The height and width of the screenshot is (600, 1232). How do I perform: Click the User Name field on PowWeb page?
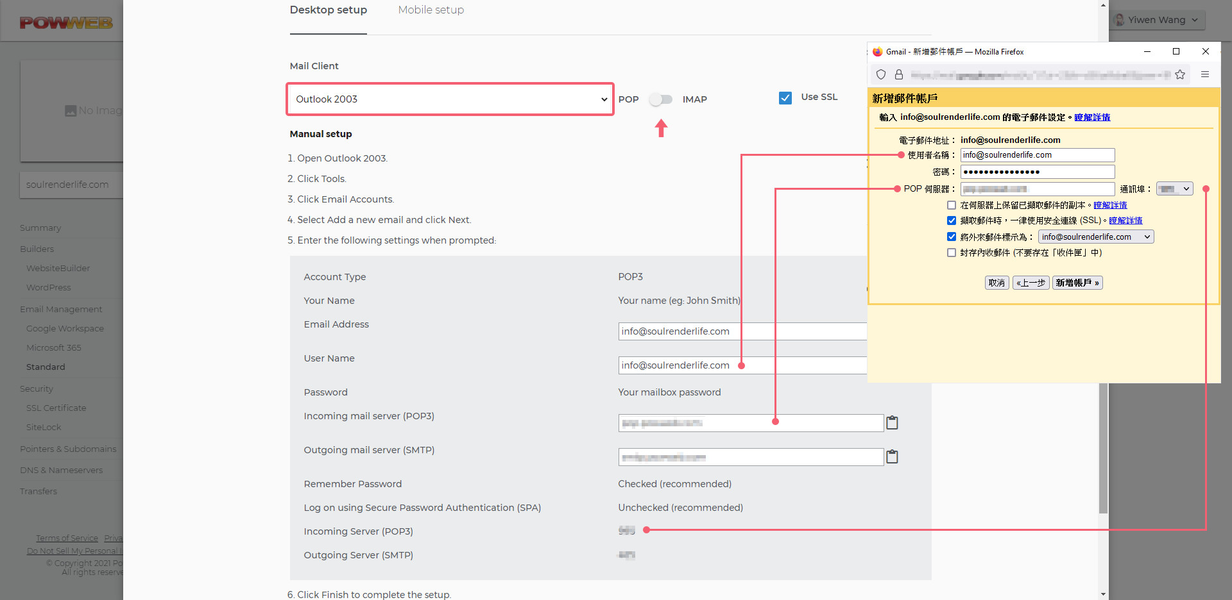tap(742, 365)
